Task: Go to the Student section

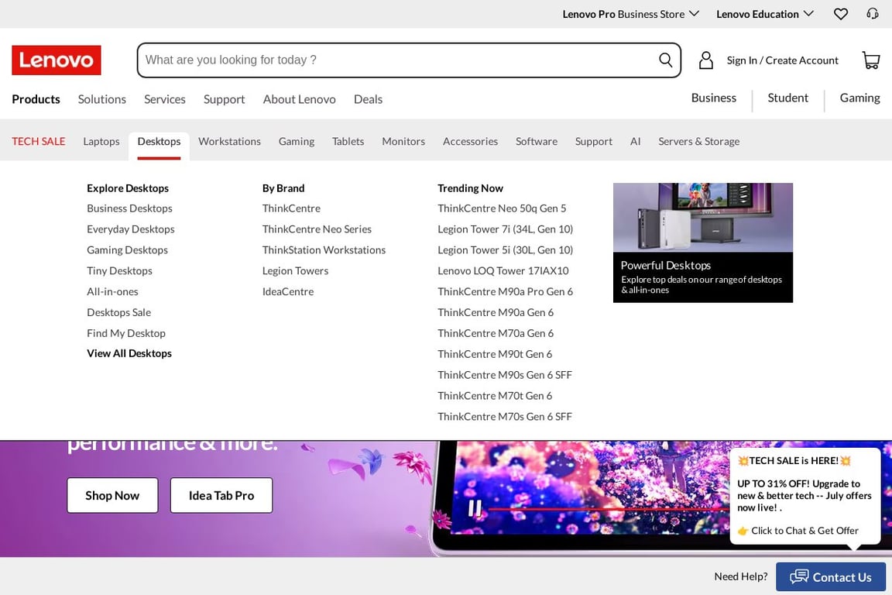Action: 788,98
